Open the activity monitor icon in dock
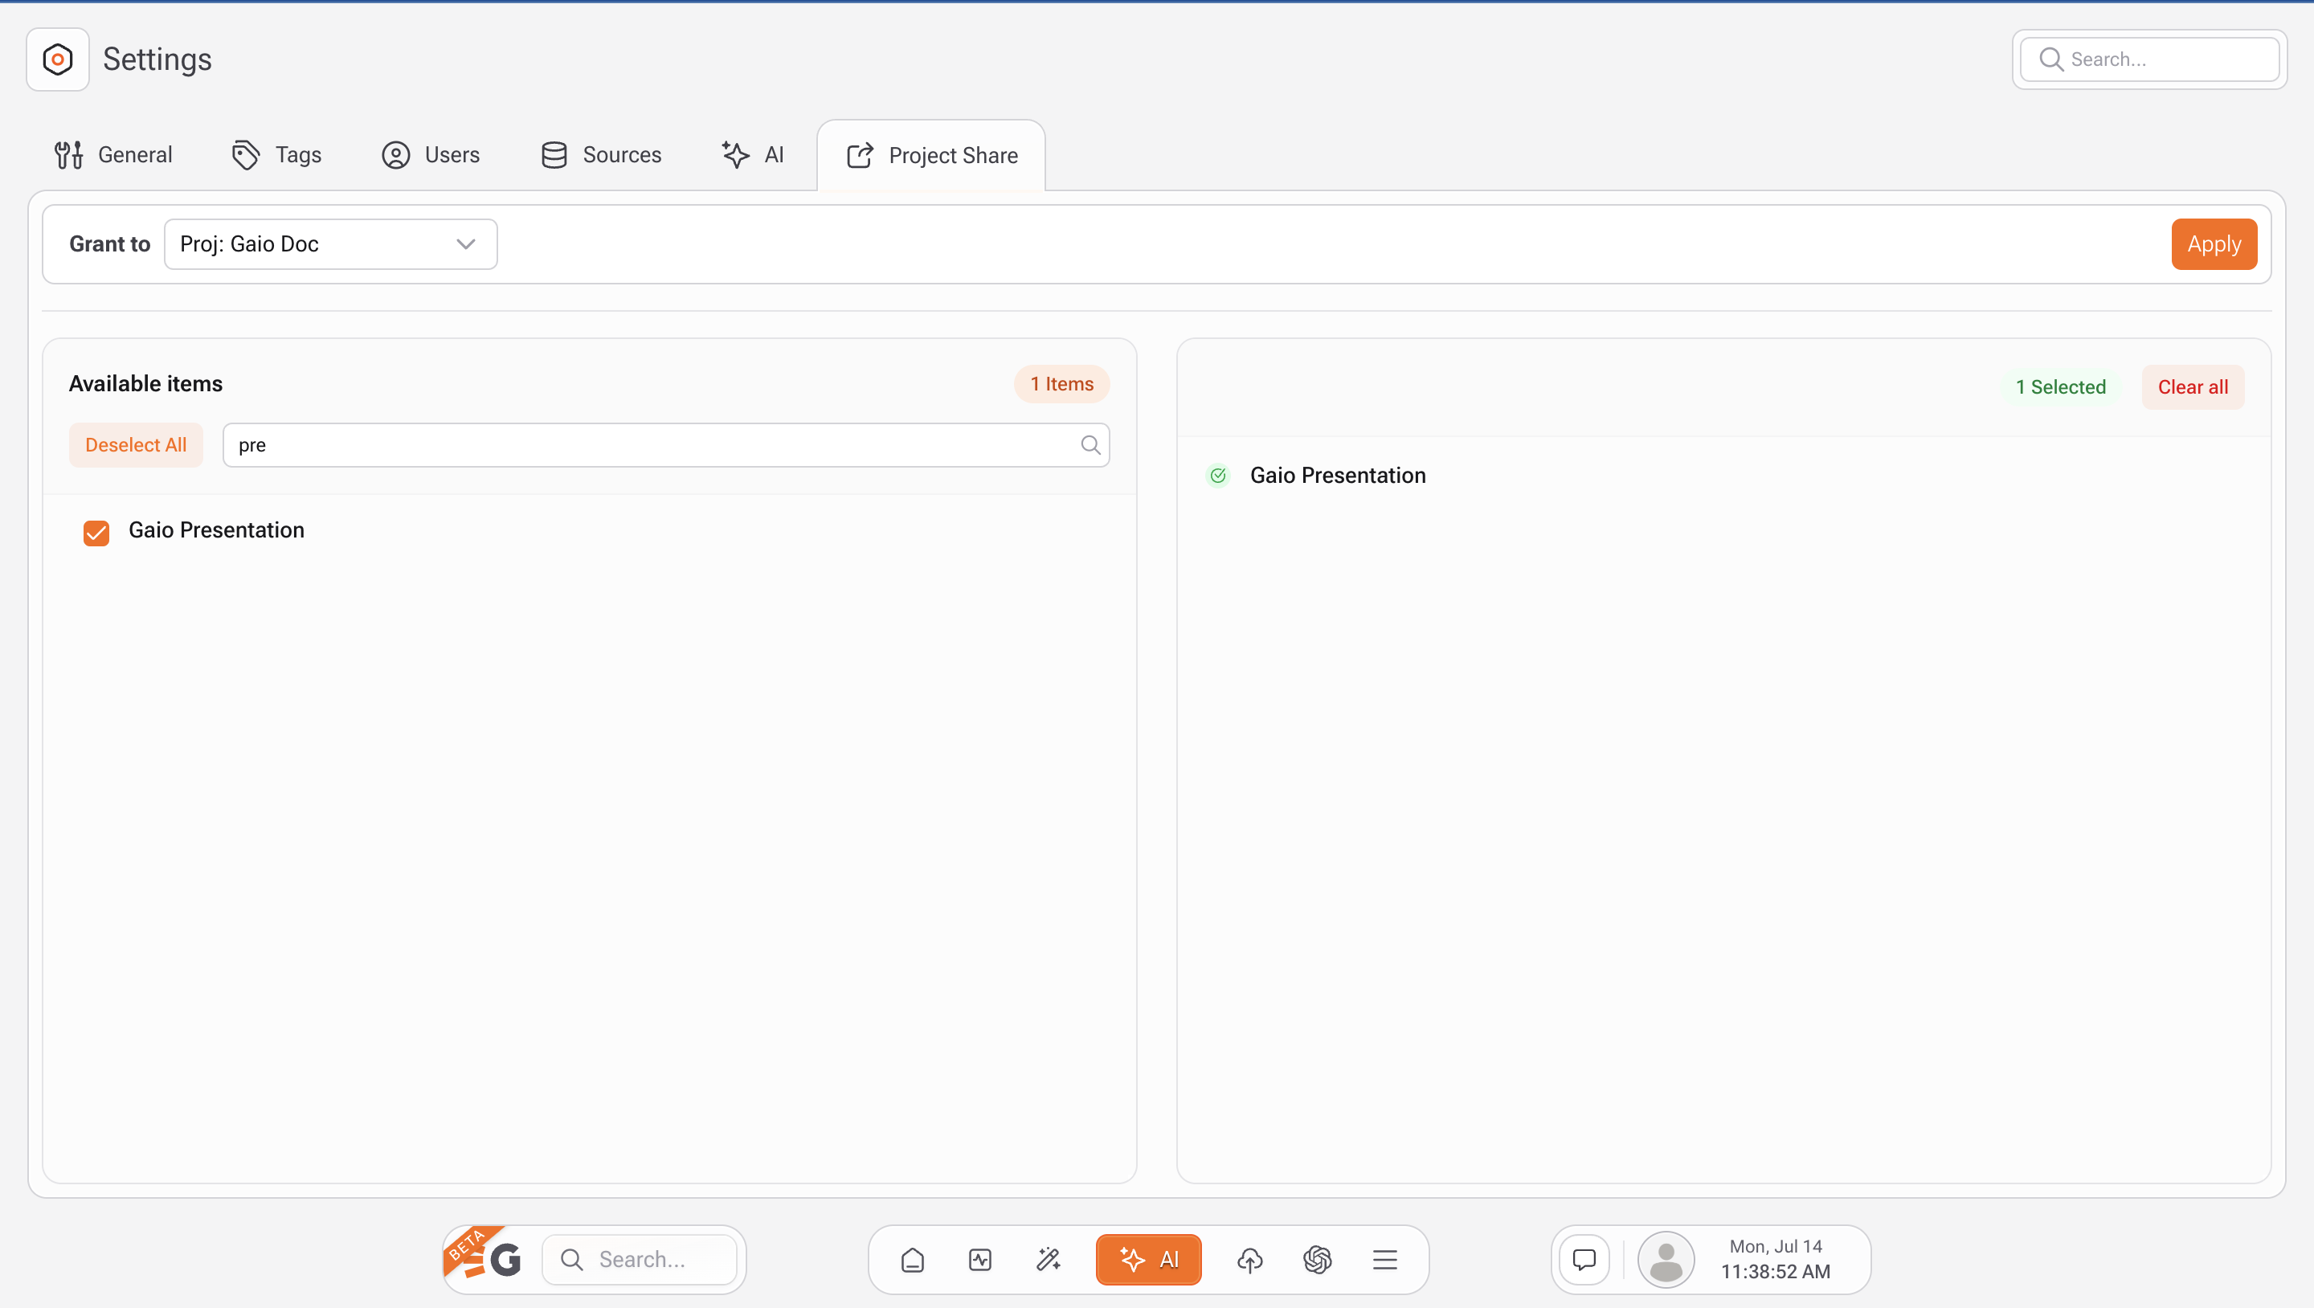2314x1308 pixels. [980, 1260]
